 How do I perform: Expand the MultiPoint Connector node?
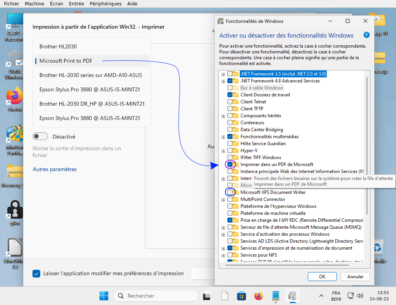tap(223, 200)
